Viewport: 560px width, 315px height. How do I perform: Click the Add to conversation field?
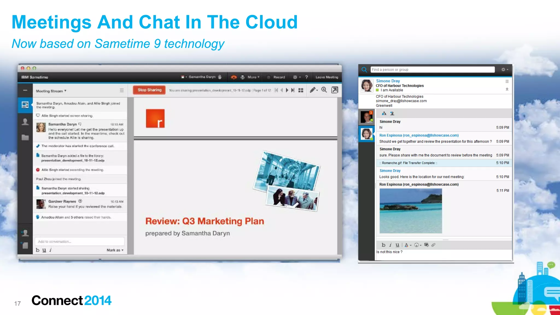(x=80, y=242)
